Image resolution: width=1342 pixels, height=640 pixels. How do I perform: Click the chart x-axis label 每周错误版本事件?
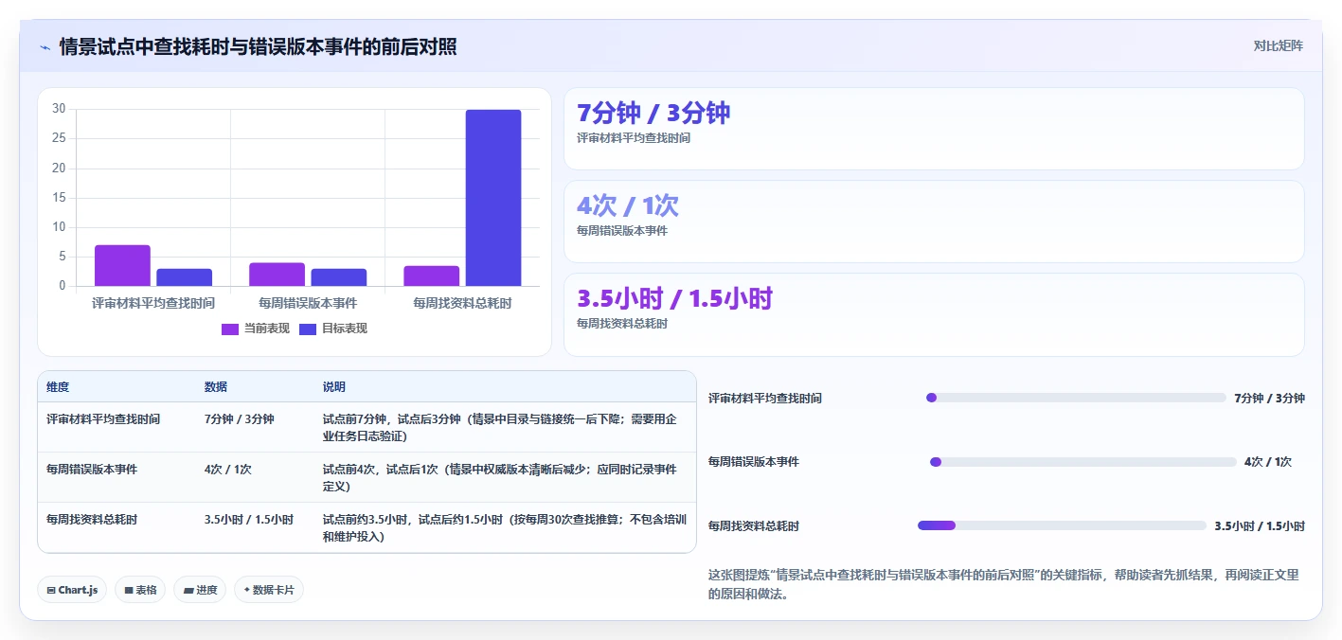click(308, 303)
